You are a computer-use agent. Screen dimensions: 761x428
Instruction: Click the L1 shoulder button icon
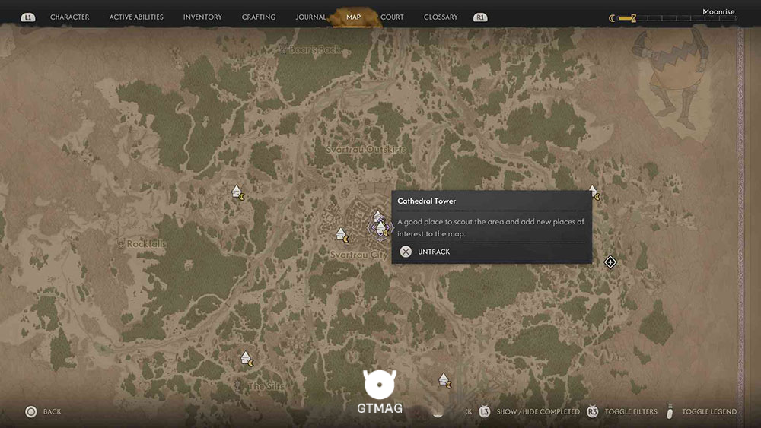pyautogui.click(x=28, y=17)
